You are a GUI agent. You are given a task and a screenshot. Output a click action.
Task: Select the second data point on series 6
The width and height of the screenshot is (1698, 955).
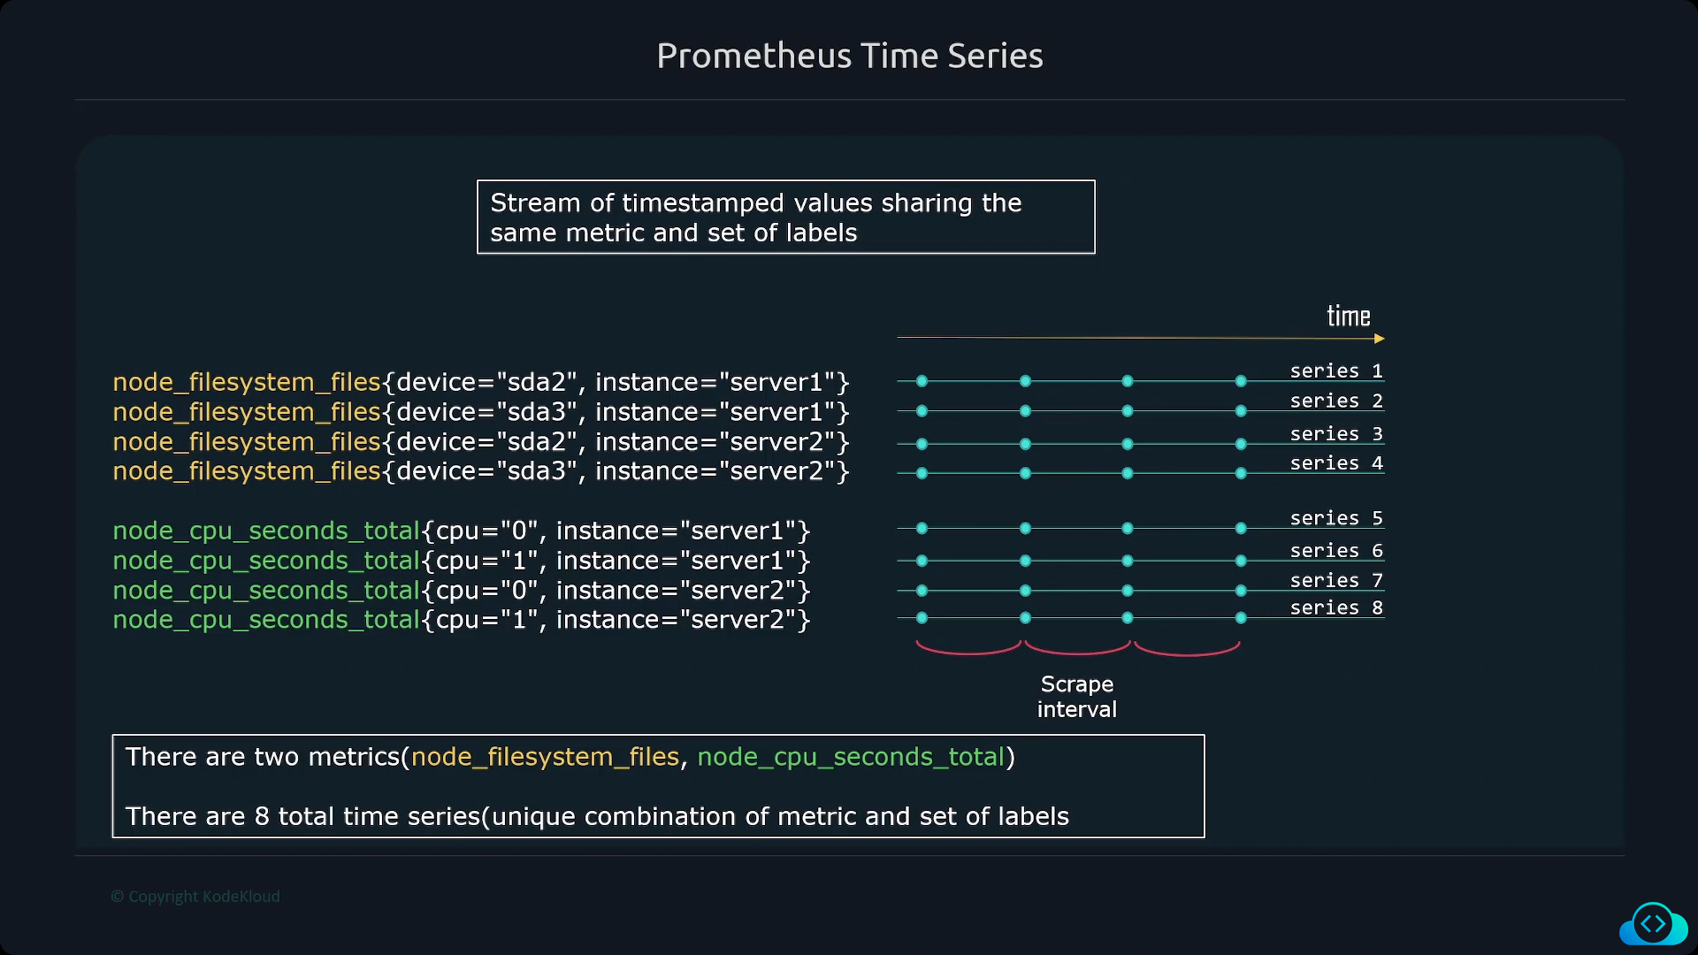point(1025,561)
